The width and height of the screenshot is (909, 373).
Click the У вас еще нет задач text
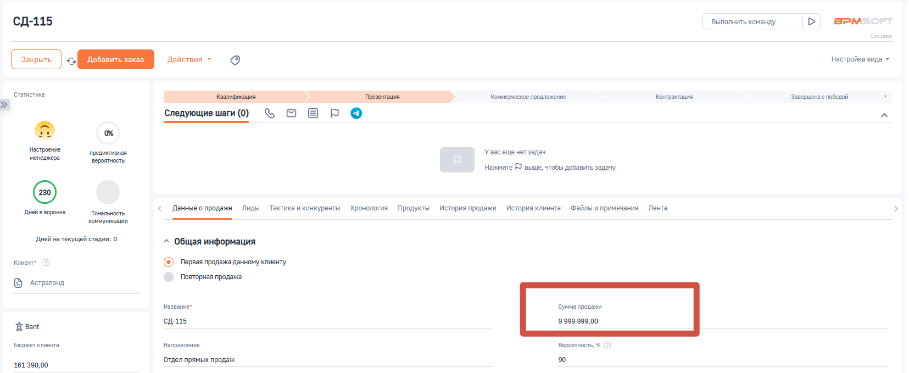pyautogui.click(x=515, y=152)
